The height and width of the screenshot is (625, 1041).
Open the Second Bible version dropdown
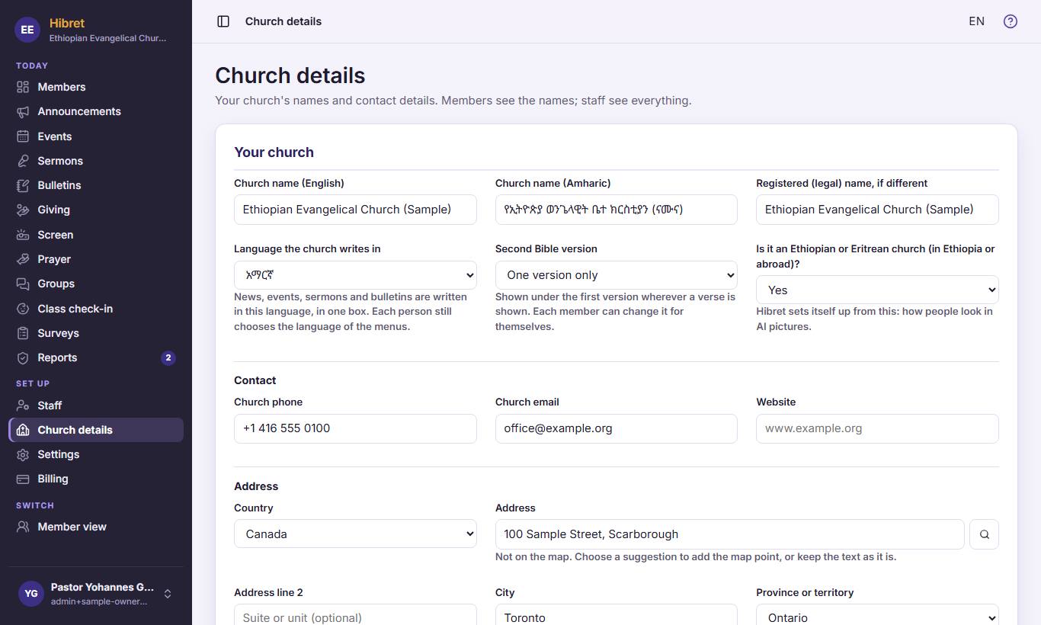[617, 275]
